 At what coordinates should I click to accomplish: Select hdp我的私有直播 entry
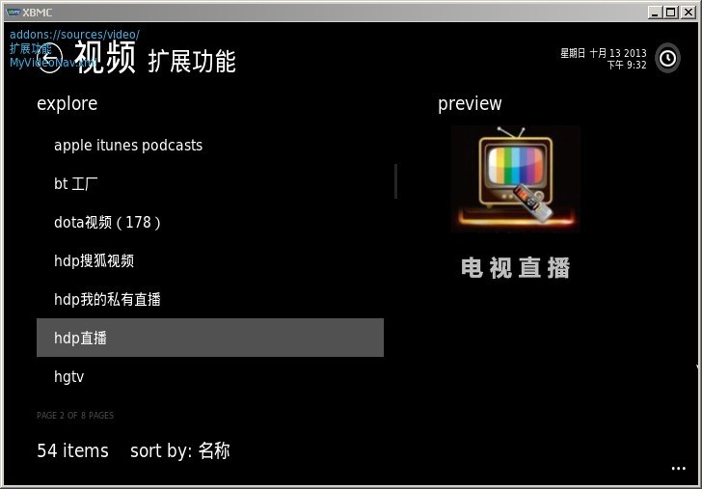pyautogui.click(x=210, y=299)
